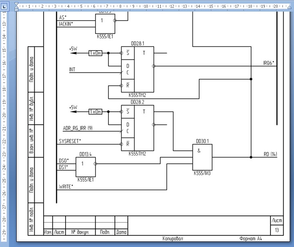
Task: Click the К555ТМ2 label under DD28.1
Action: point(137,95)
